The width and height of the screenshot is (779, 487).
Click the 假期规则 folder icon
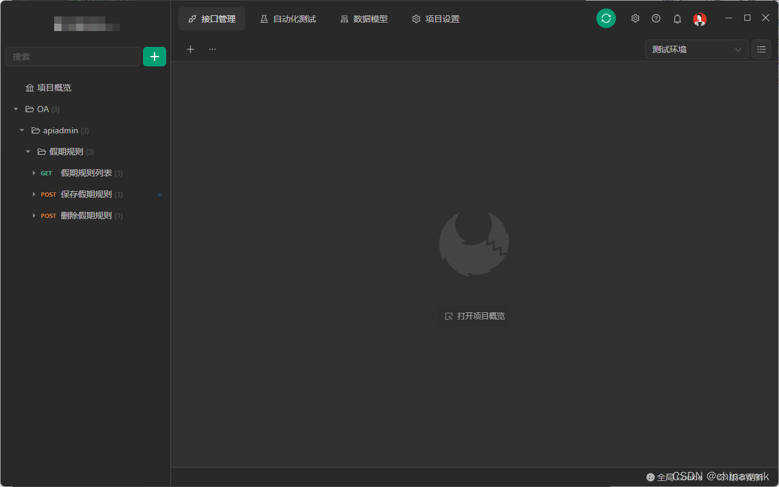pyautogui.click(x=42, y=152)
